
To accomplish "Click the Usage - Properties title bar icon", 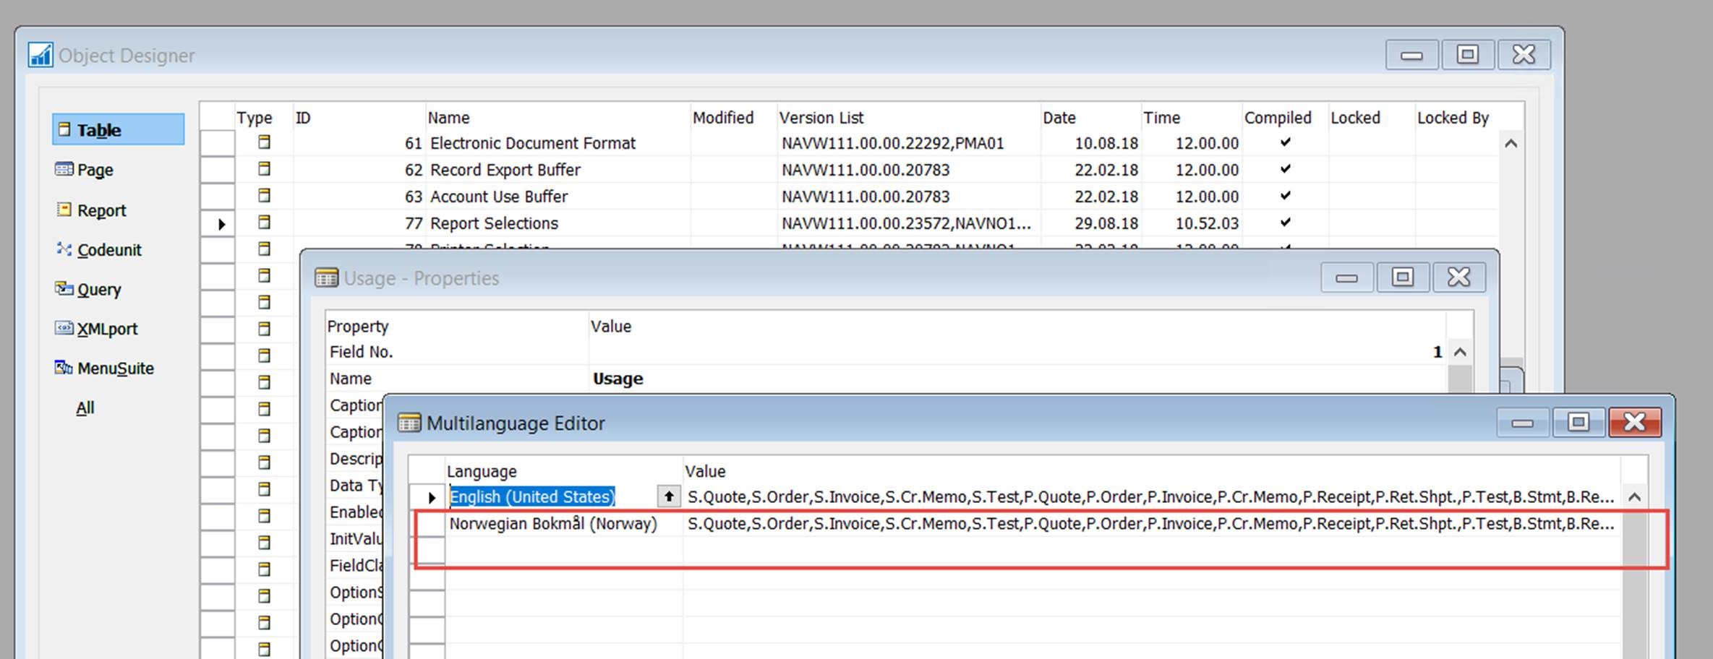I will (x=326, y=277).
